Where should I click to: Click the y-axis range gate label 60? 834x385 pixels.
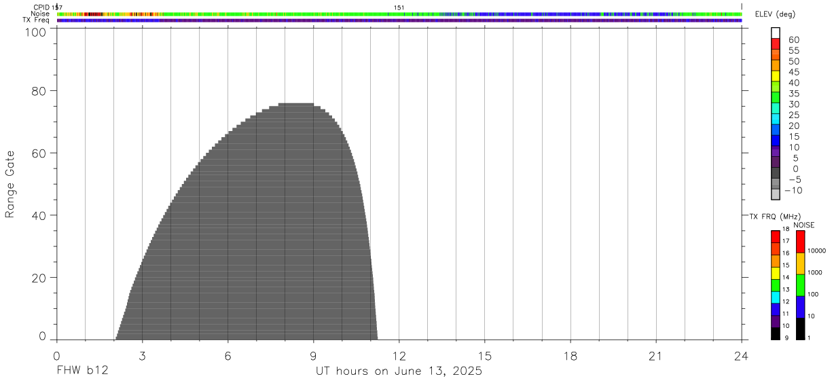(38, 153)
